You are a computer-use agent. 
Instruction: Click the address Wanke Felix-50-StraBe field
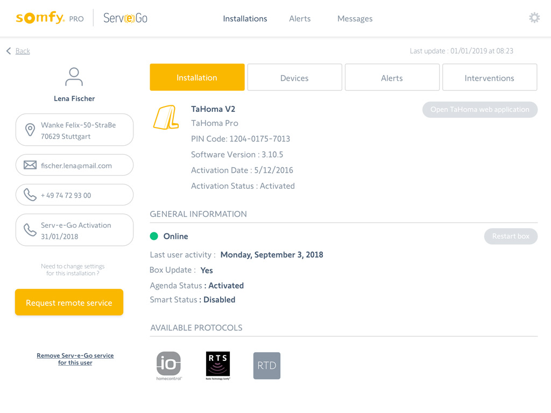click(74, 130)
